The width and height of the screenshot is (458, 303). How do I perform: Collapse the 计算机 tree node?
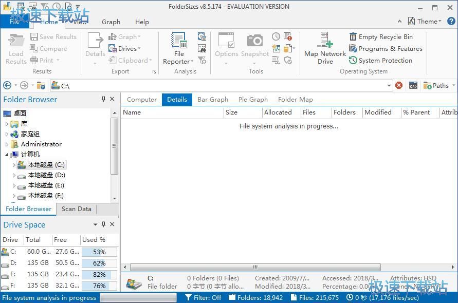[x=7, y=155]
